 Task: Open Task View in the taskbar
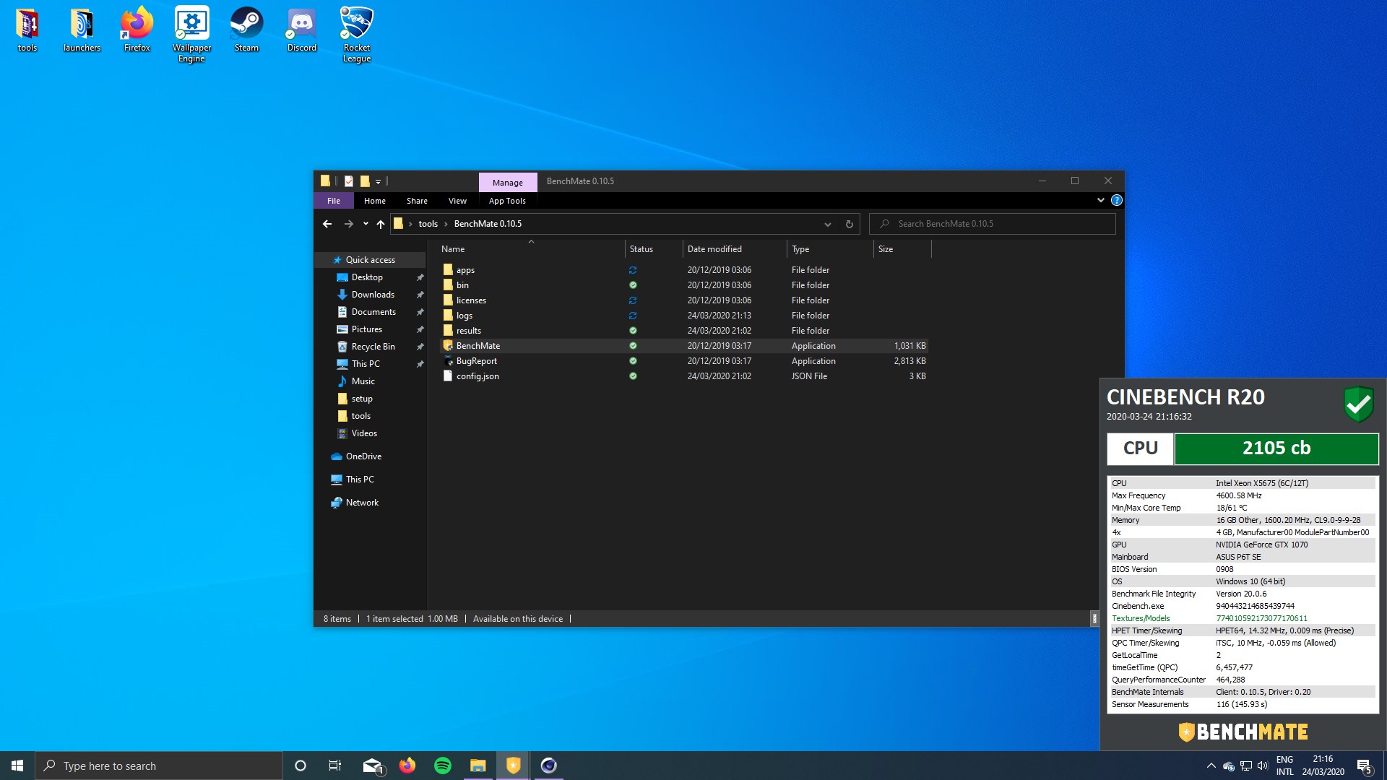[335, 766]
